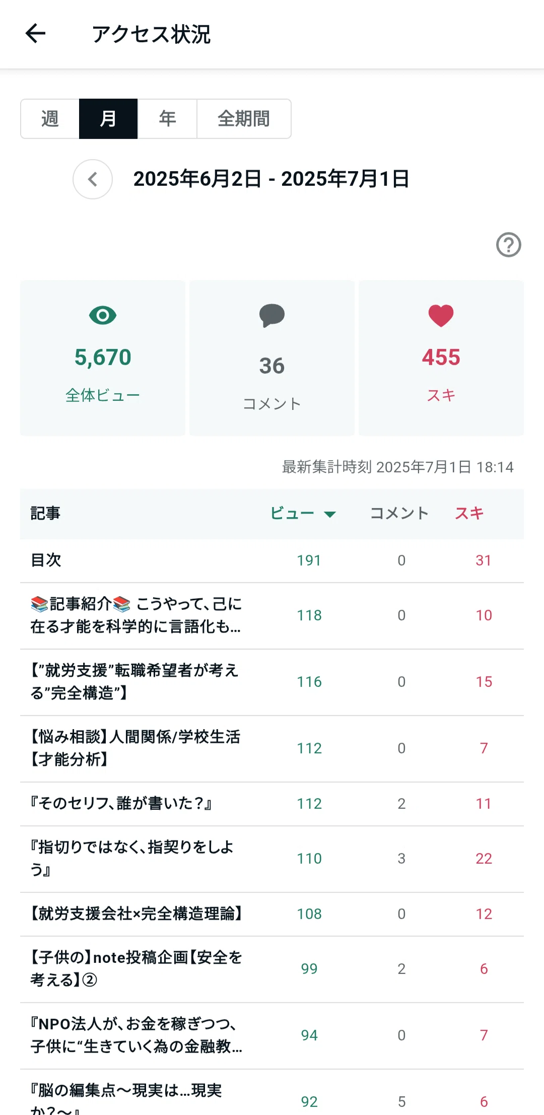This screenshot has height=1115, width=544.
Task: Go to previous month with chevron
Action: click(x=93, y=179)
